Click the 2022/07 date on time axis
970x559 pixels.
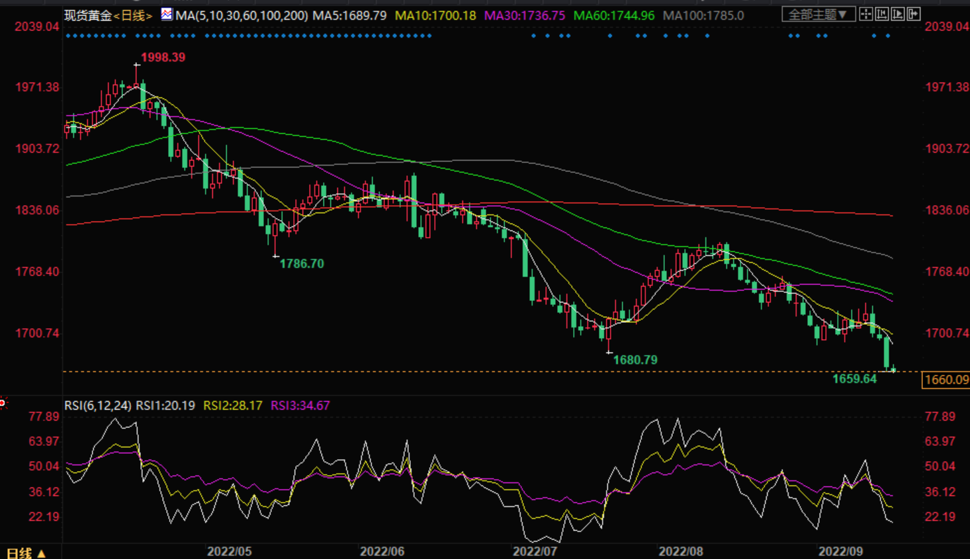[534, 551]
